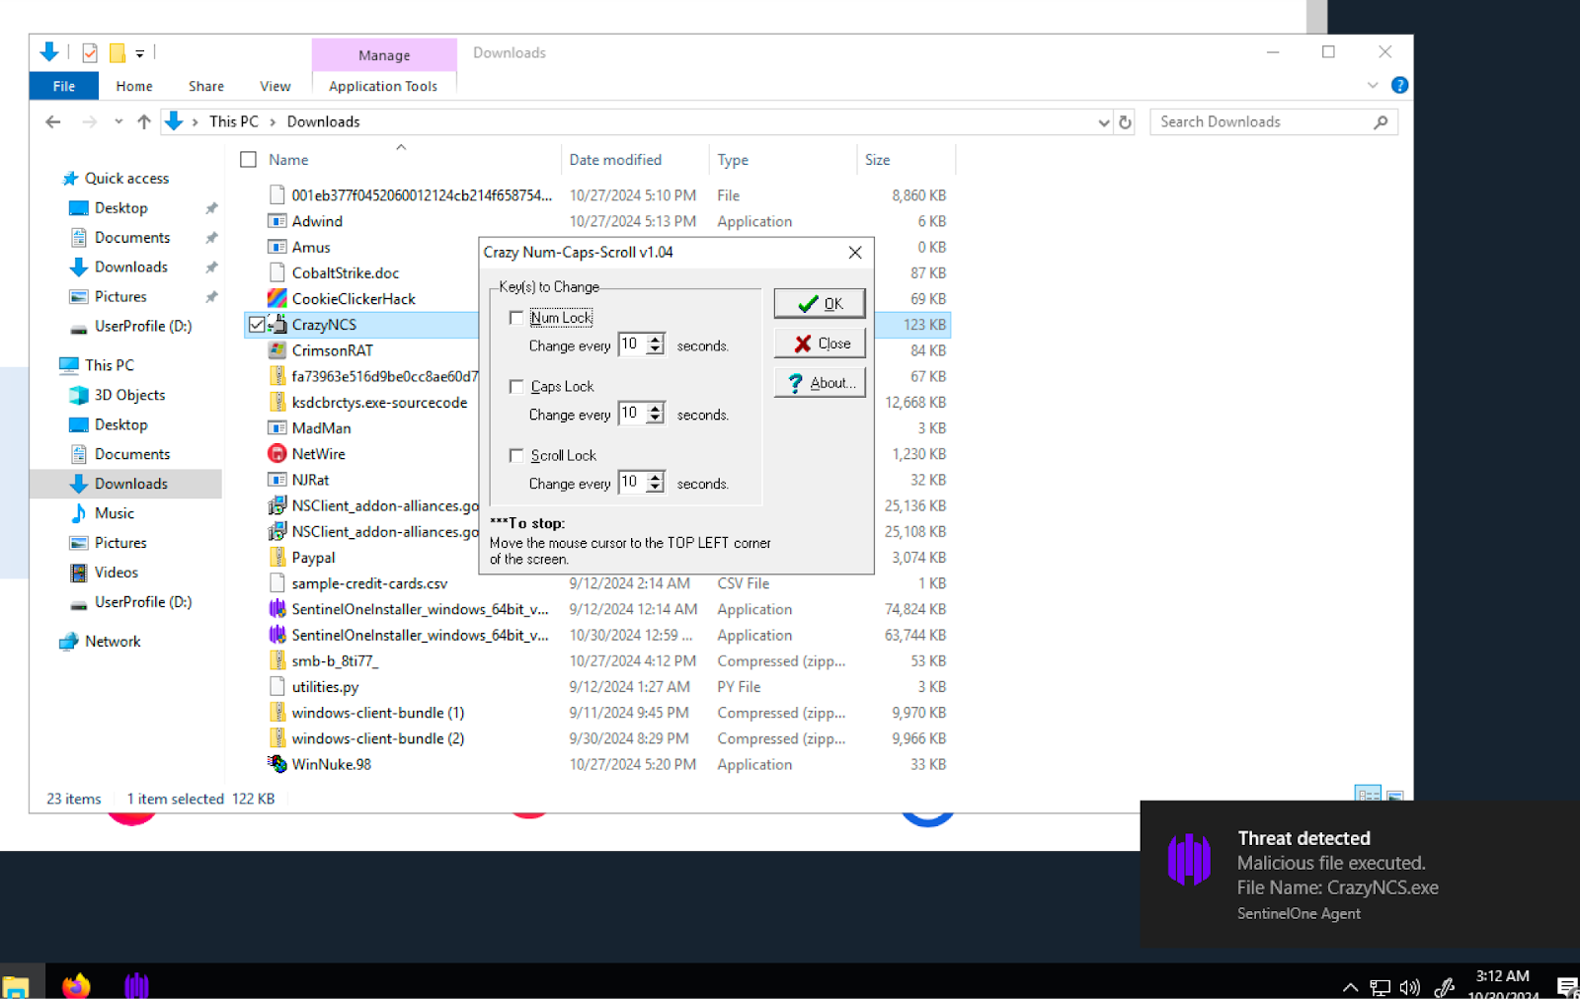Screen dimensions: 1580x999
Task: Open Help with the blue question icon
Action: [1399, 85]
